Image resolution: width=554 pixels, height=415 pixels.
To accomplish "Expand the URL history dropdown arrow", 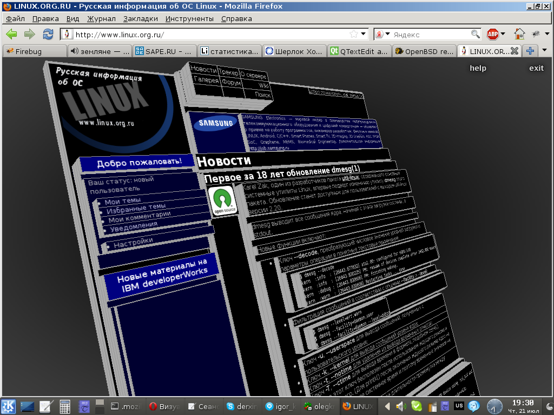I will pos(364,34).
